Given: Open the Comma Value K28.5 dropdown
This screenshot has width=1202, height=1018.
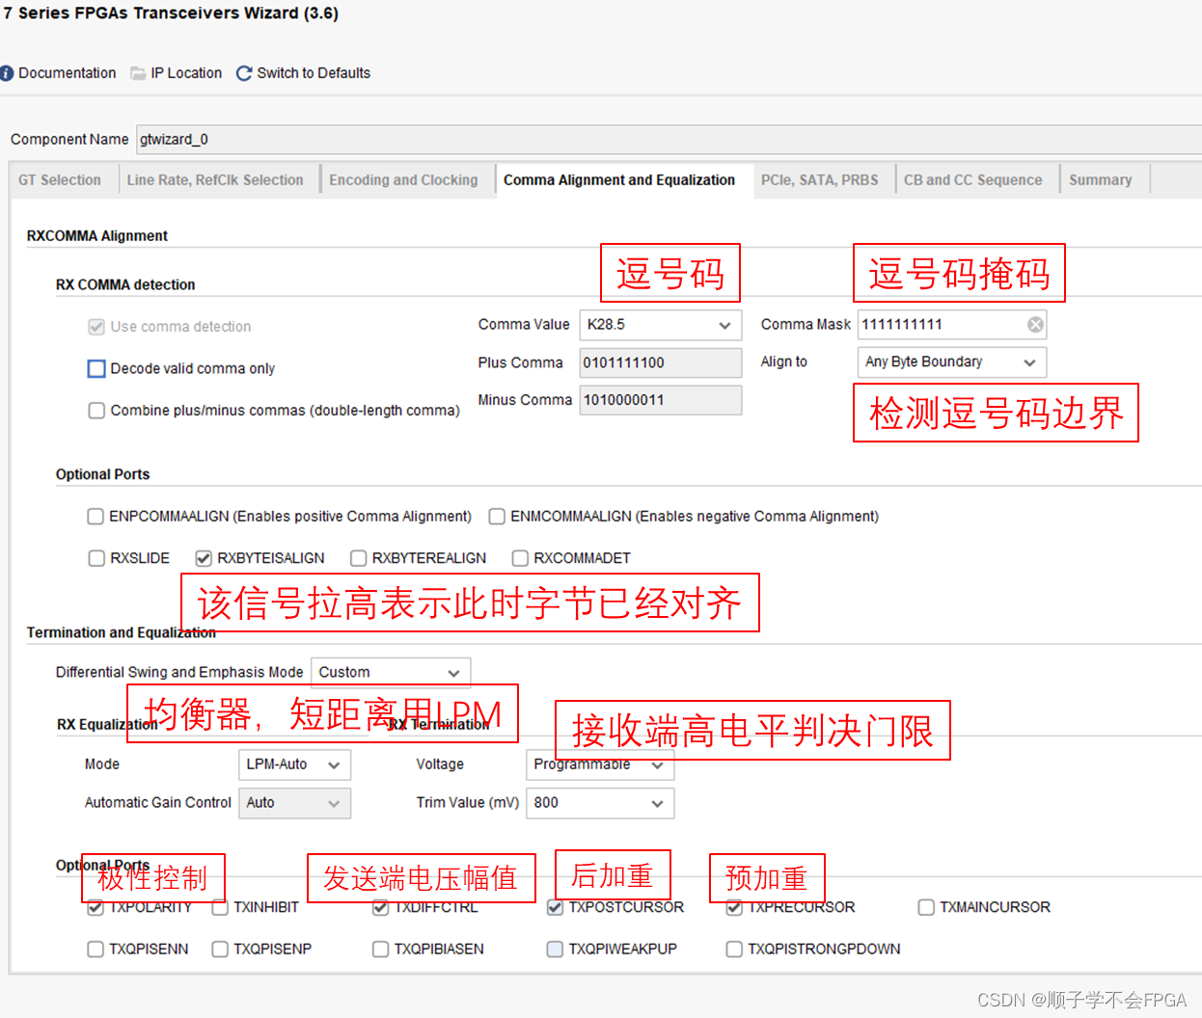Looking at the screenshot, I should click(661, 325).
